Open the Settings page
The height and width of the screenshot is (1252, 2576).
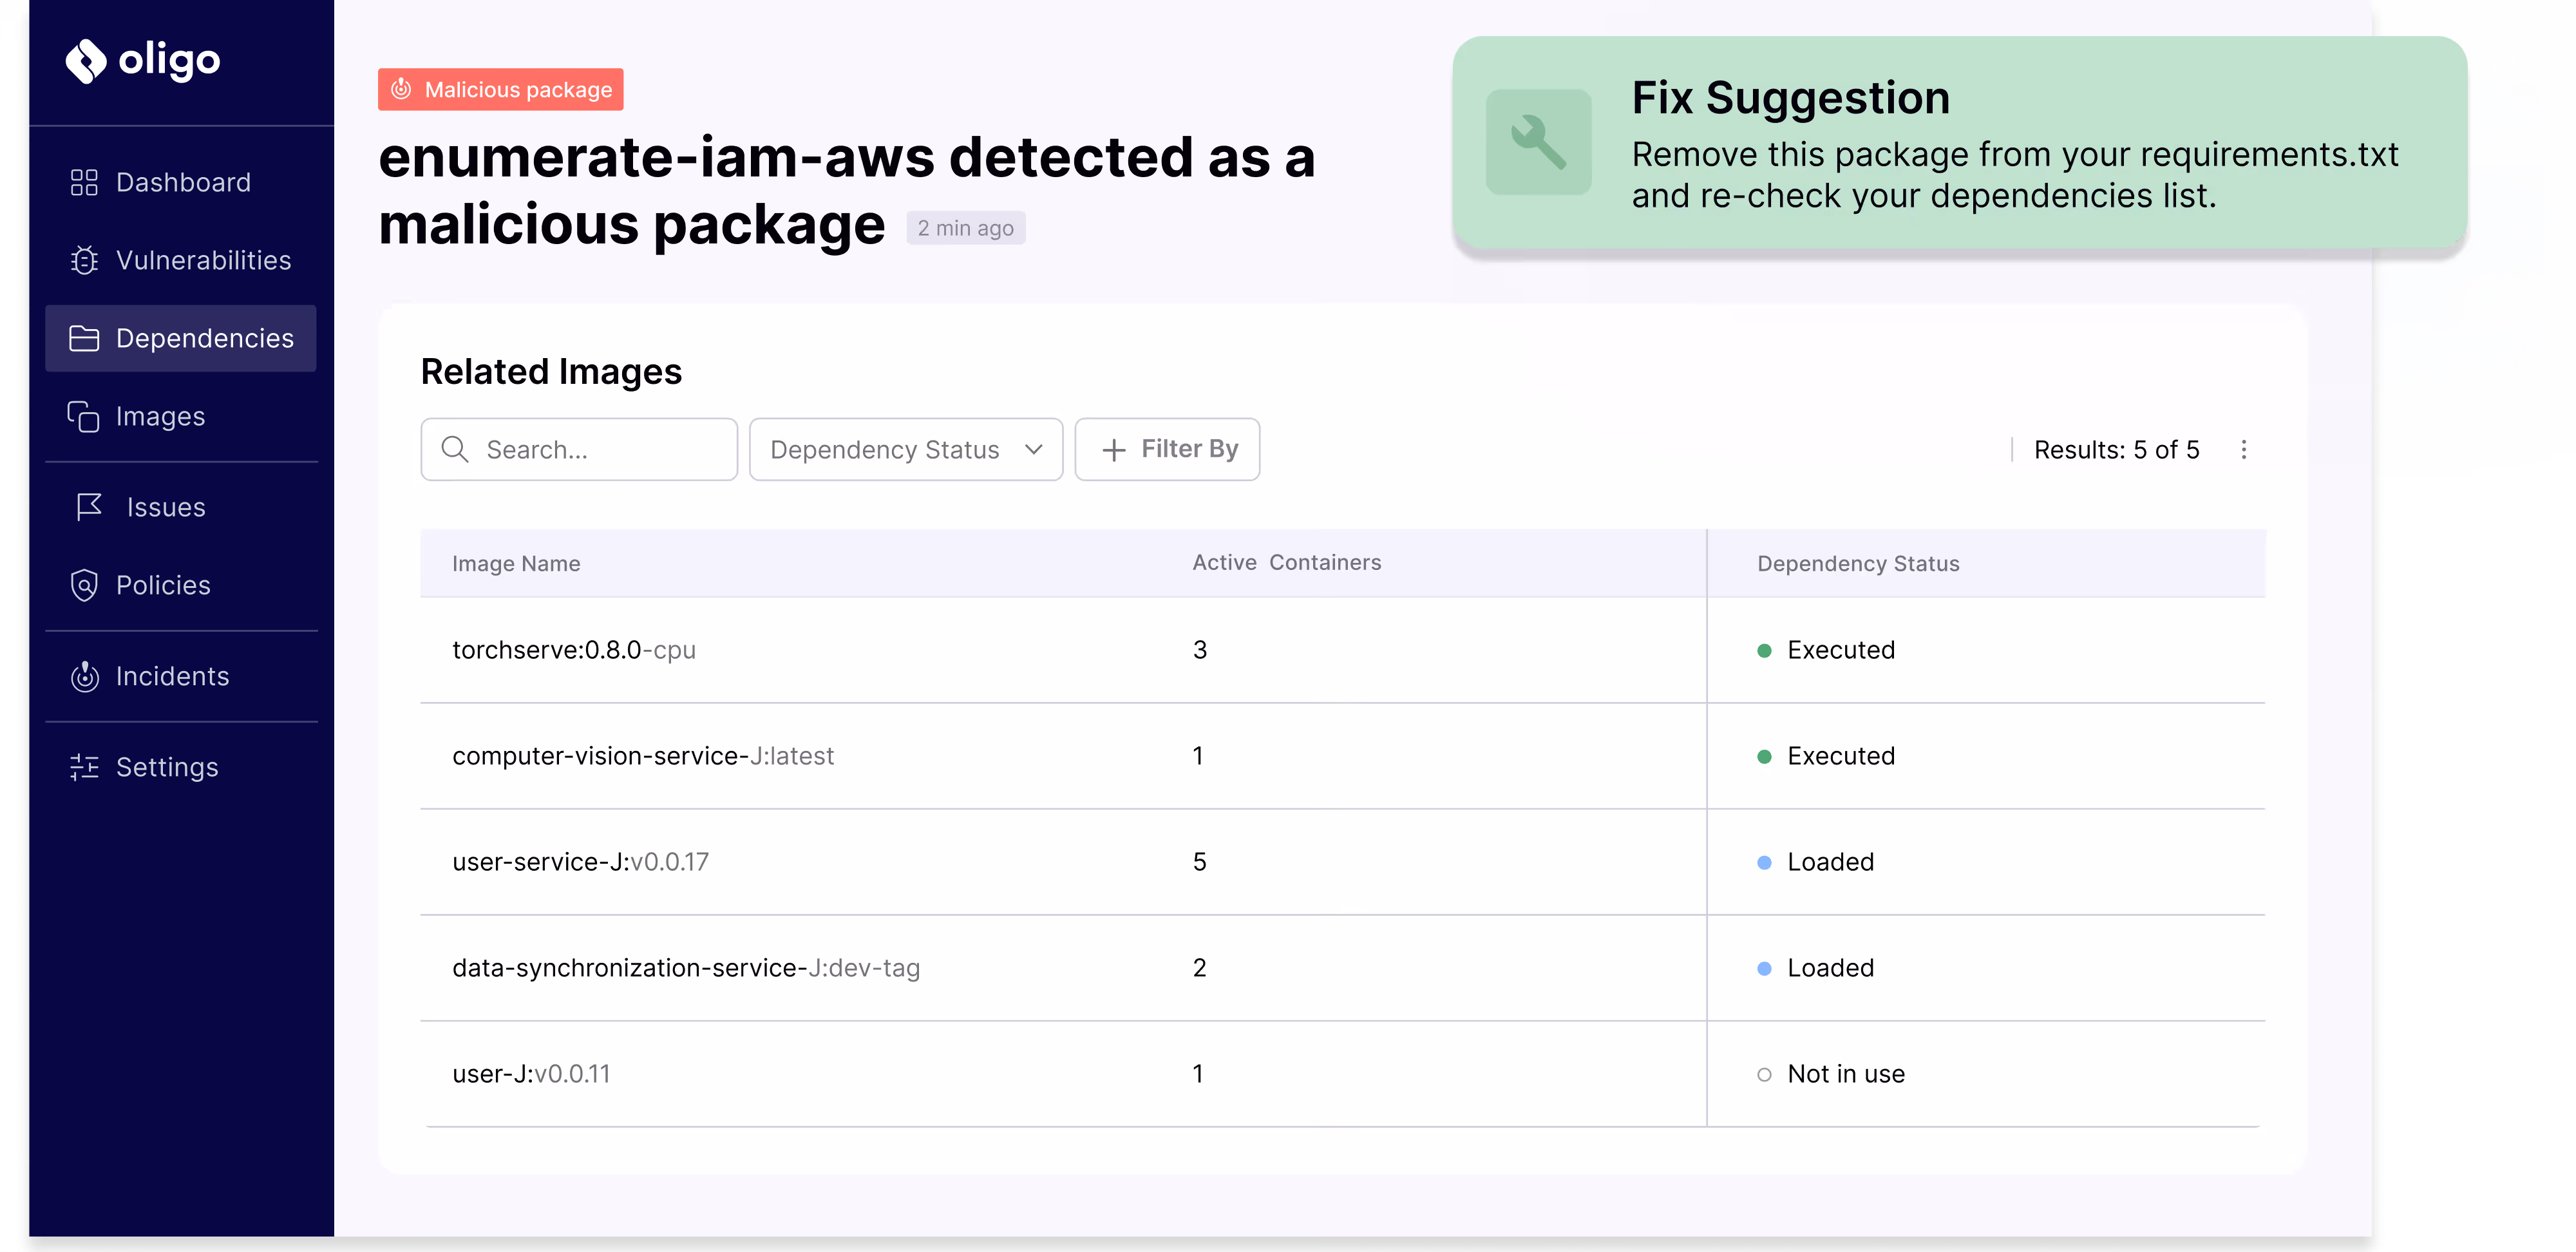click(181, 767)
